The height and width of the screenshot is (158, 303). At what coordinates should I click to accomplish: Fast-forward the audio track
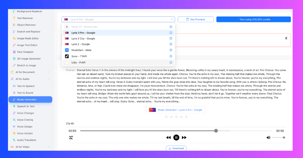(184, 138)
